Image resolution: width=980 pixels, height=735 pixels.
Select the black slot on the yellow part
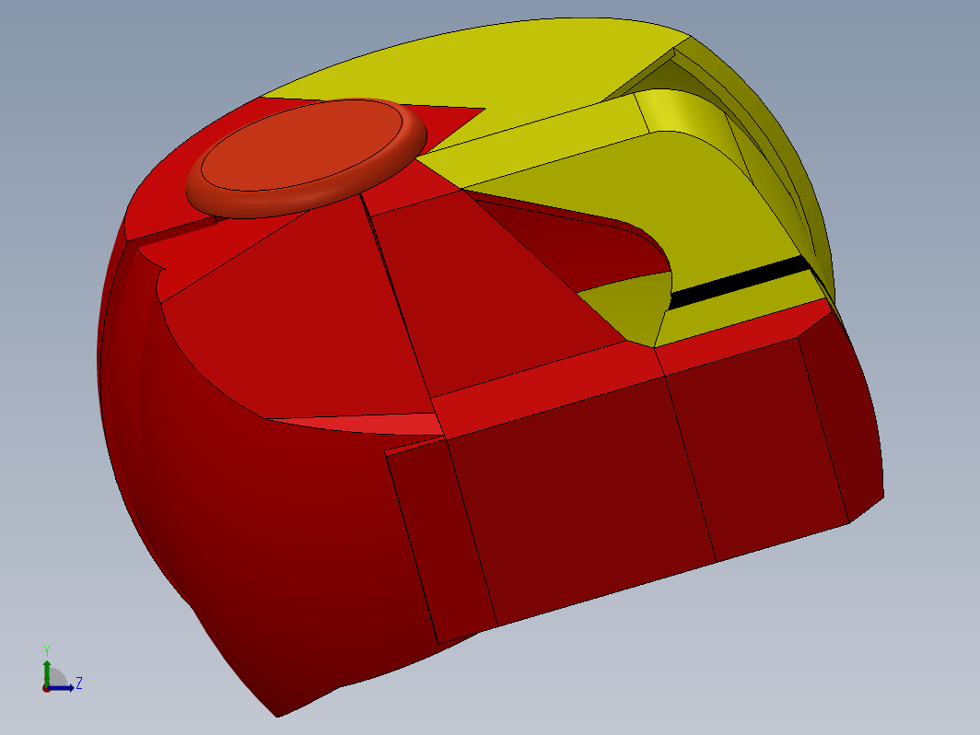pos(740,283)
